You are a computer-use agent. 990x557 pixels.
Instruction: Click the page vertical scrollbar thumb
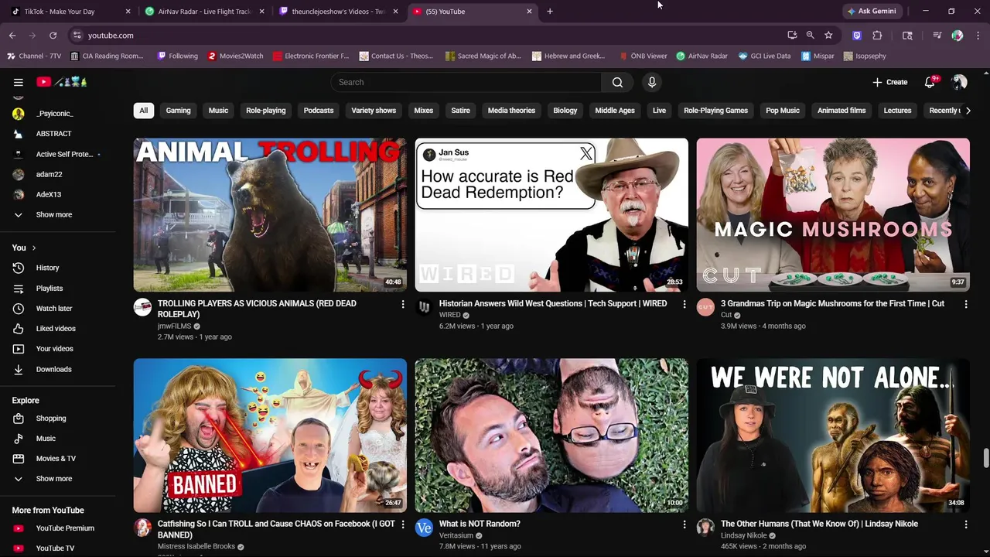[985, 458]
